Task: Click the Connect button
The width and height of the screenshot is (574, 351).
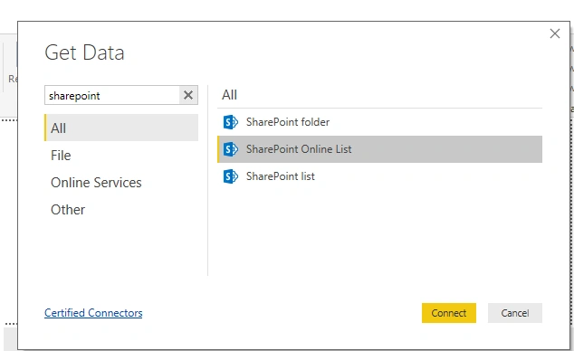Action: click(449, 313)
